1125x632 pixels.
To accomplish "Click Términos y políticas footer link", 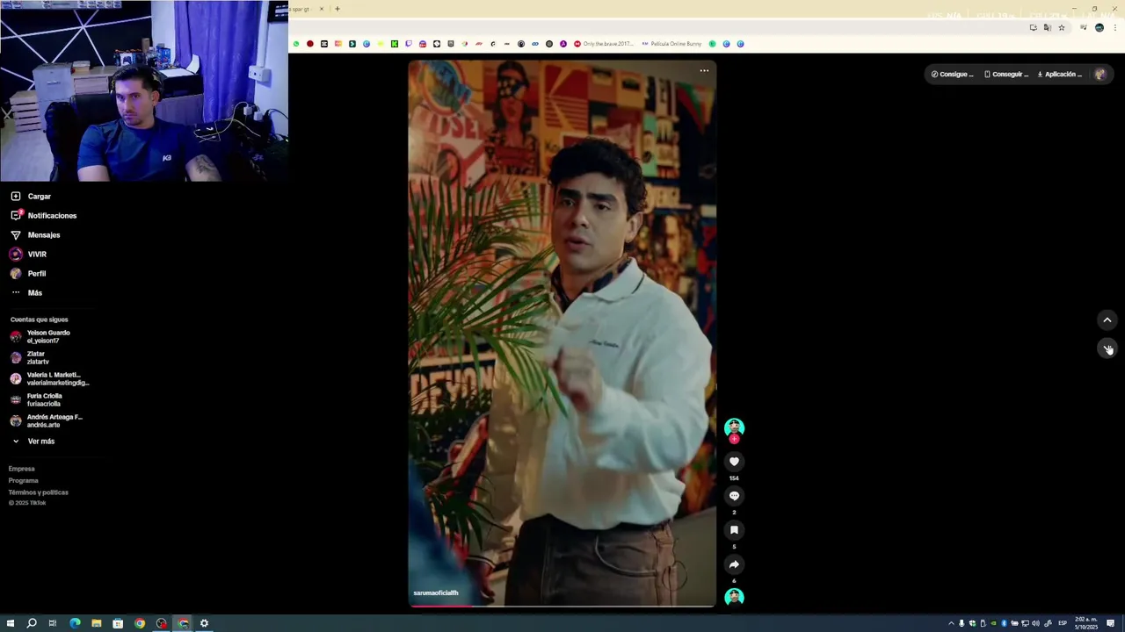I will click(x=39, y=492).
